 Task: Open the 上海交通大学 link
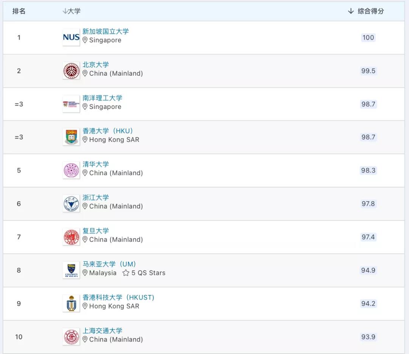[101, 331]
